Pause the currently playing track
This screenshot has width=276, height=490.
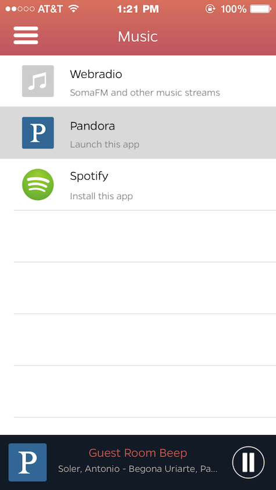point(248,462)
